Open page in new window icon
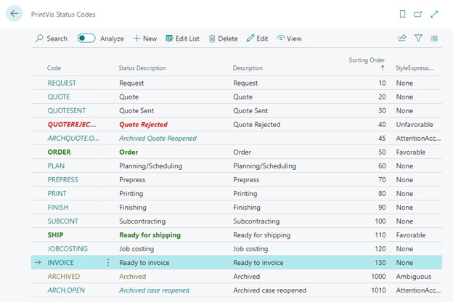The height and width of the screenshot is (302, 453). tap(417, 15)
